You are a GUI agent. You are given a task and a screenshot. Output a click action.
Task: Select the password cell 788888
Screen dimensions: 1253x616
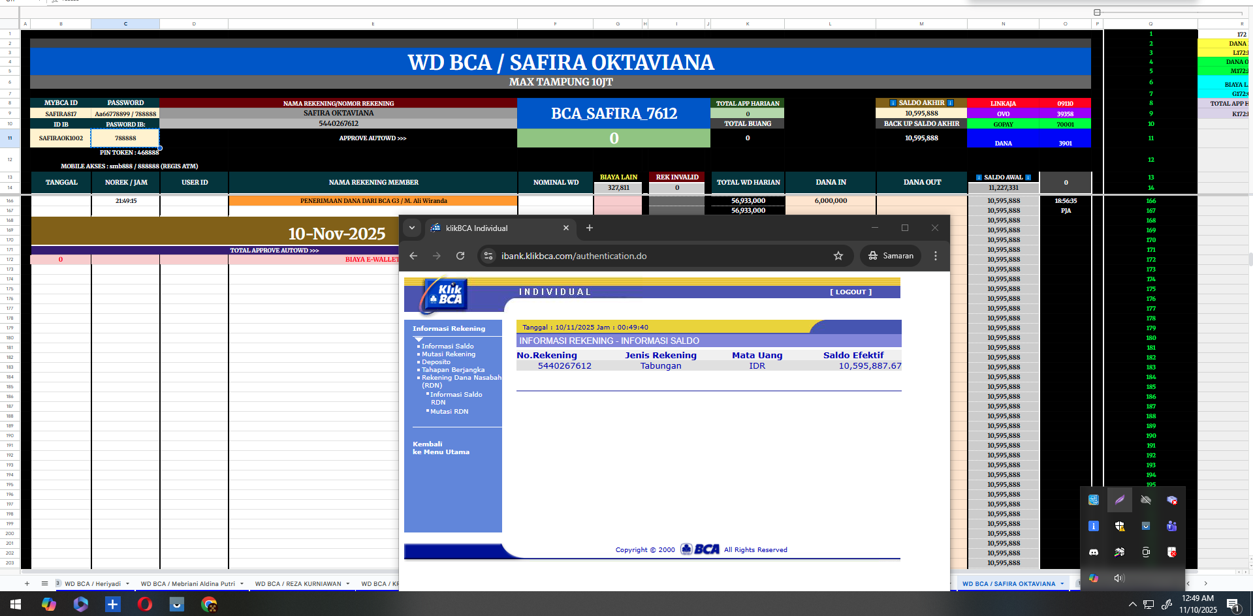point(125,138)
